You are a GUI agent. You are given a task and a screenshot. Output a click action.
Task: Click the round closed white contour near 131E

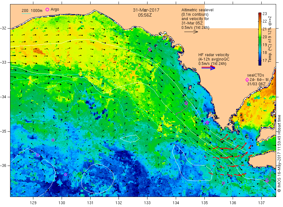[98, 178]
